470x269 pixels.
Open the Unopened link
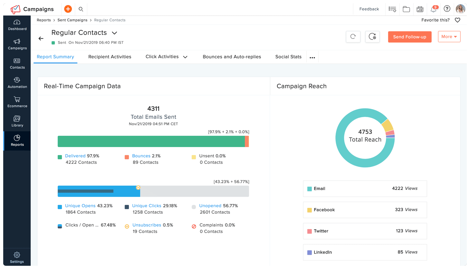tap(210, 206)
